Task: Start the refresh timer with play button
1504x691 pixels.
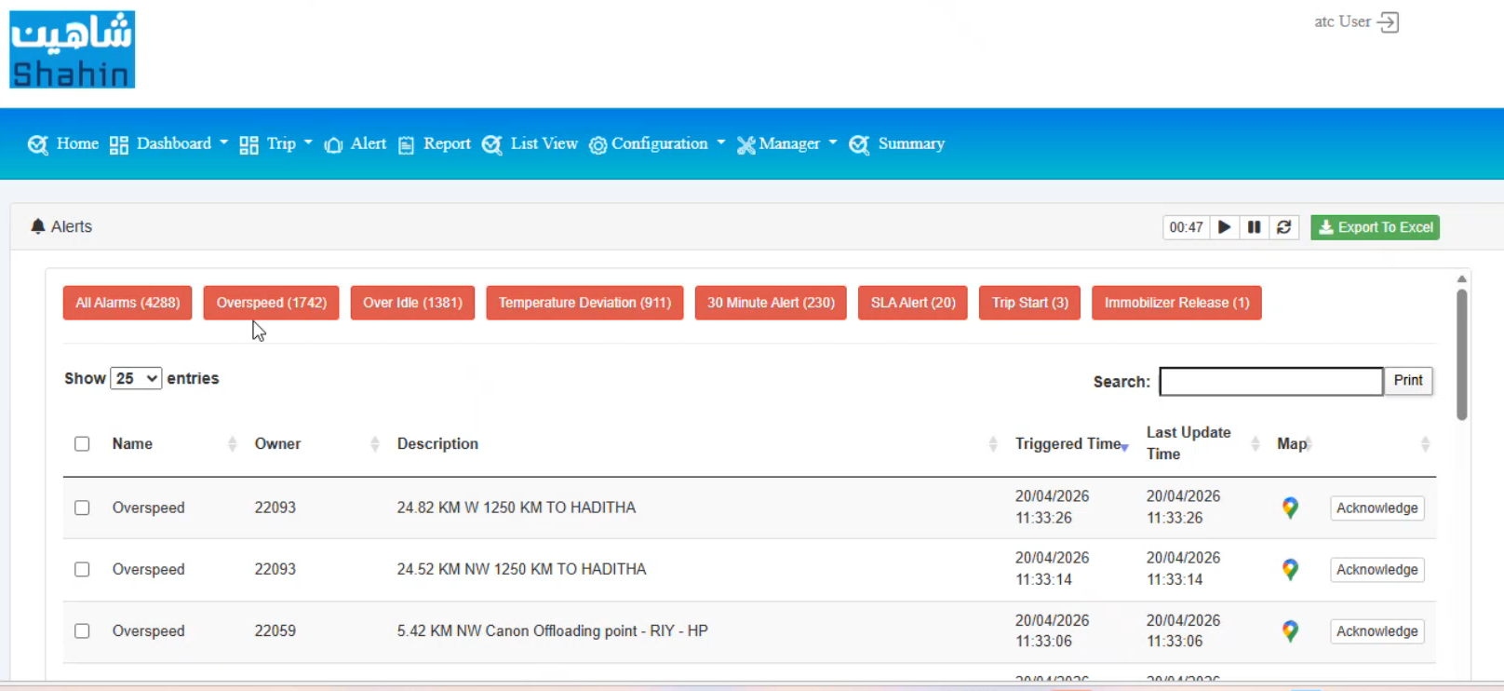Action: pyautogui.click(x=1225, y=227)
